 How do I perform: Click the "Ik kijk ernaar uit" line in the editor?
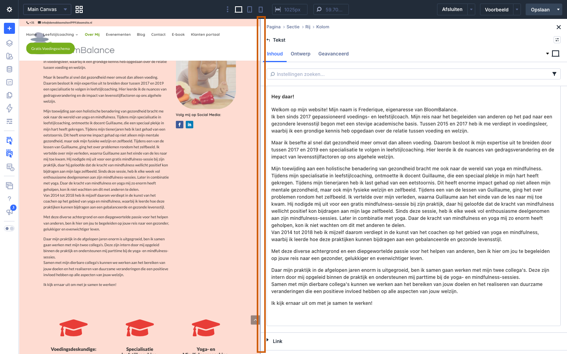[x=322, y=303]
